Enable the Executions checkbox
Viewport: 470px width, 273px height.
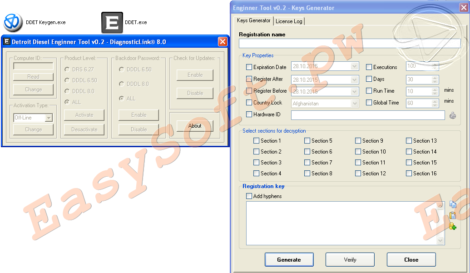[369, 67]
